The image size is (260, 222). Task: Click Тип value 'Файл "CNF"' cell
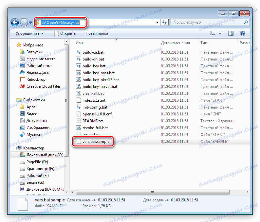coord(211,114)
